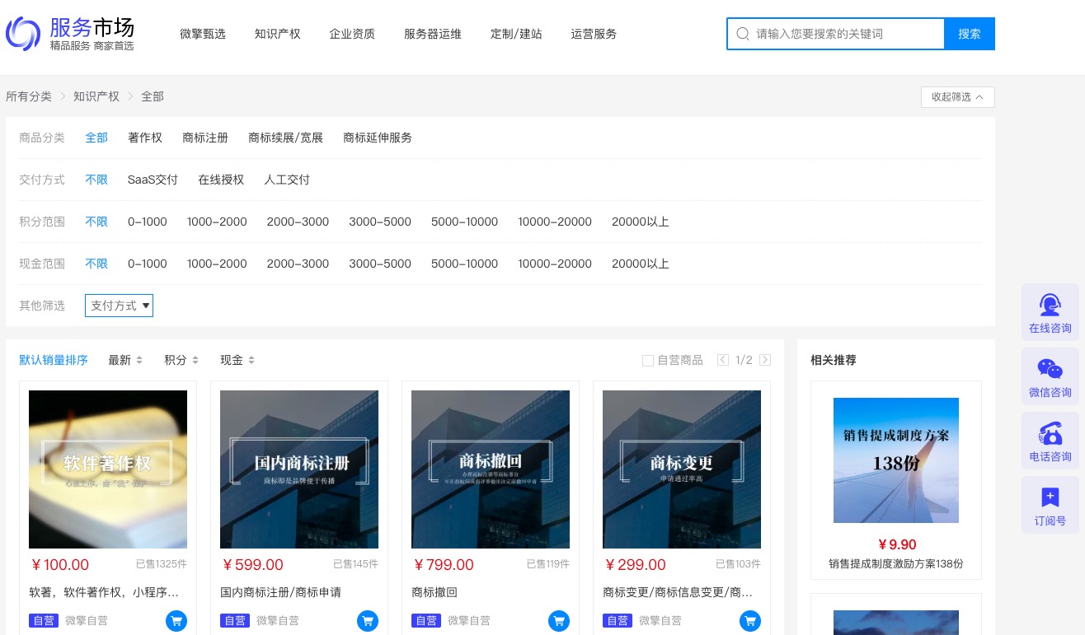The height and width of the screenshot is (635, 1085).
Task: Select 20000以上 in 积分范围 row
Action: pyautogui.click(x=641, y=222)
